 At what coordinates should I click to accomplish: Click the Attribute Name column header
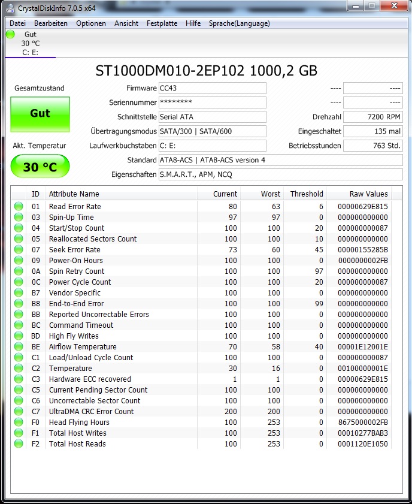pyautogui.click(x=121, y=194)
